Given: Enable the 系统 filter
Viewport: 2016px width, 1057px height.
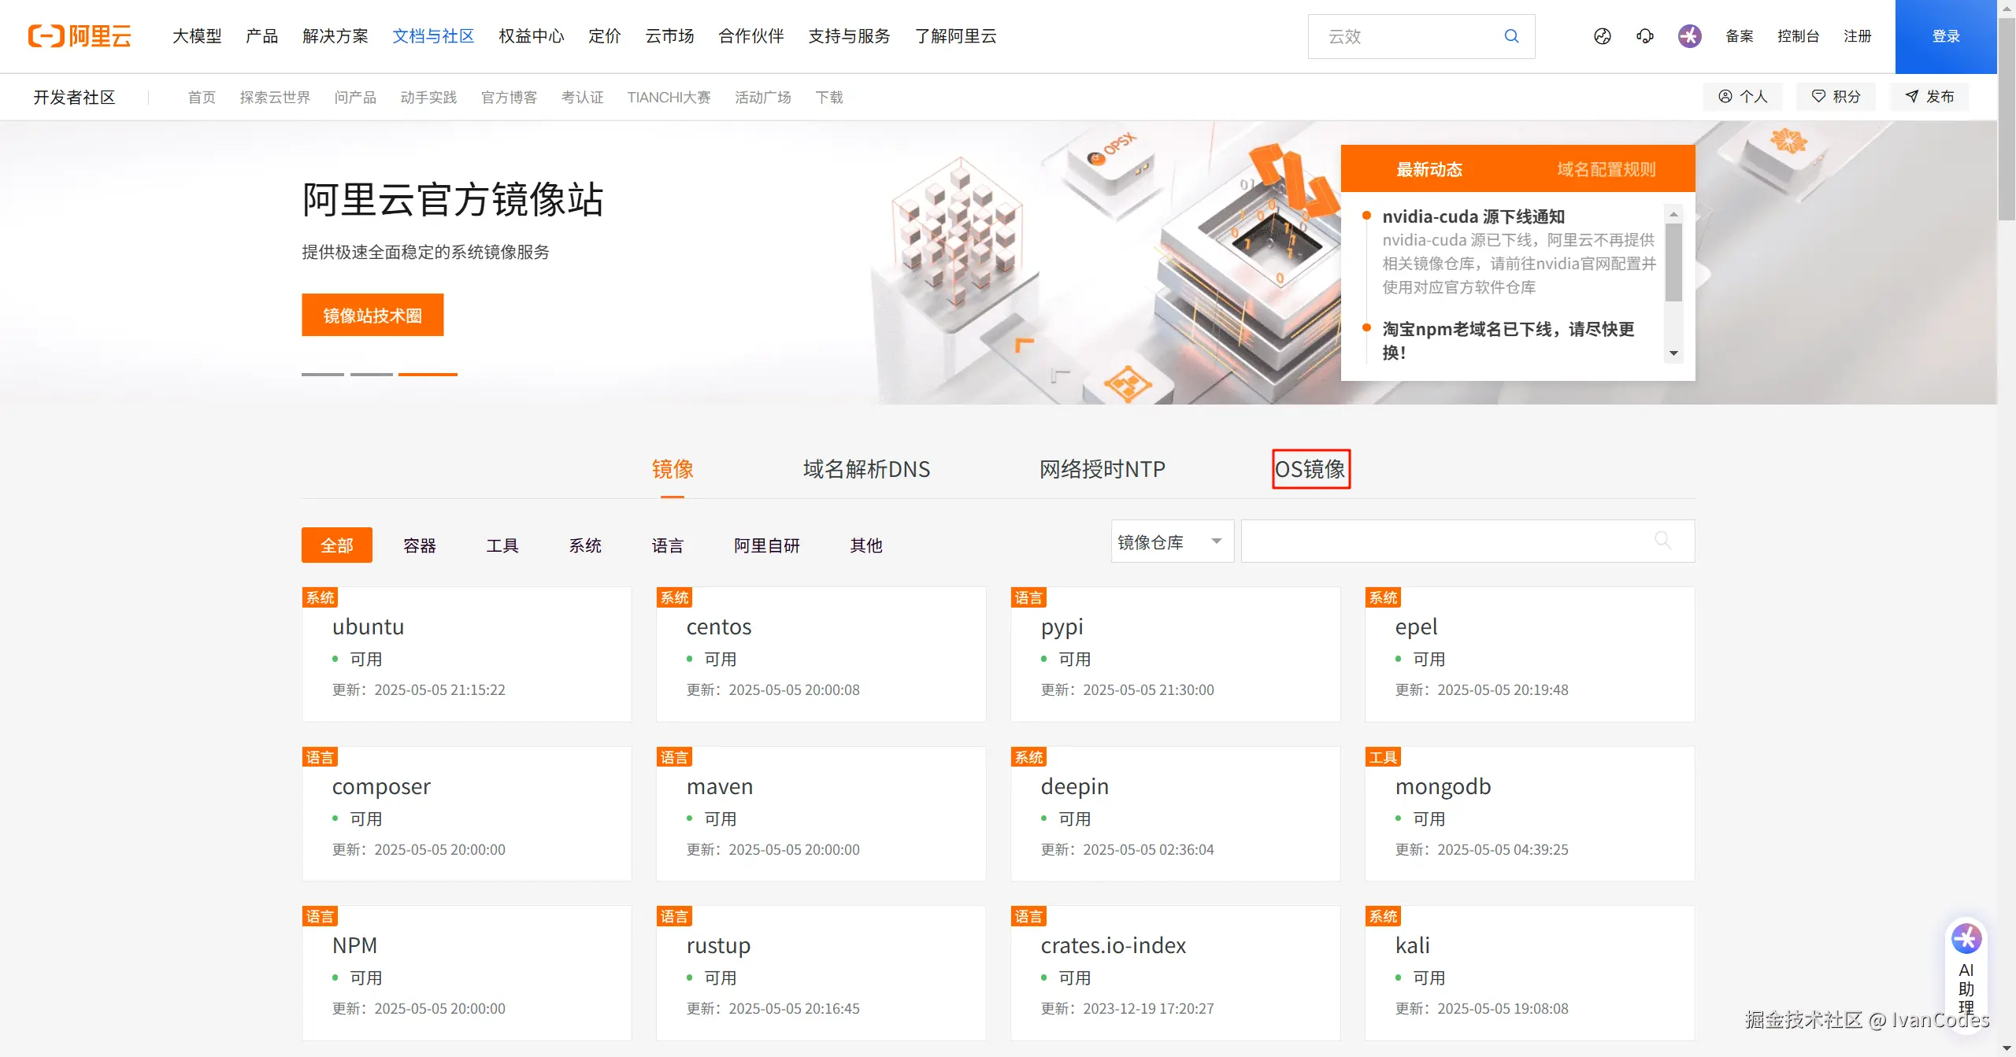Looking at the screenshot, I should [x=584, y=545].
